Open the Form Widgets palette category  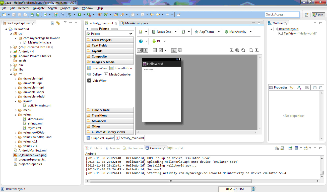[x=110, y=40]
